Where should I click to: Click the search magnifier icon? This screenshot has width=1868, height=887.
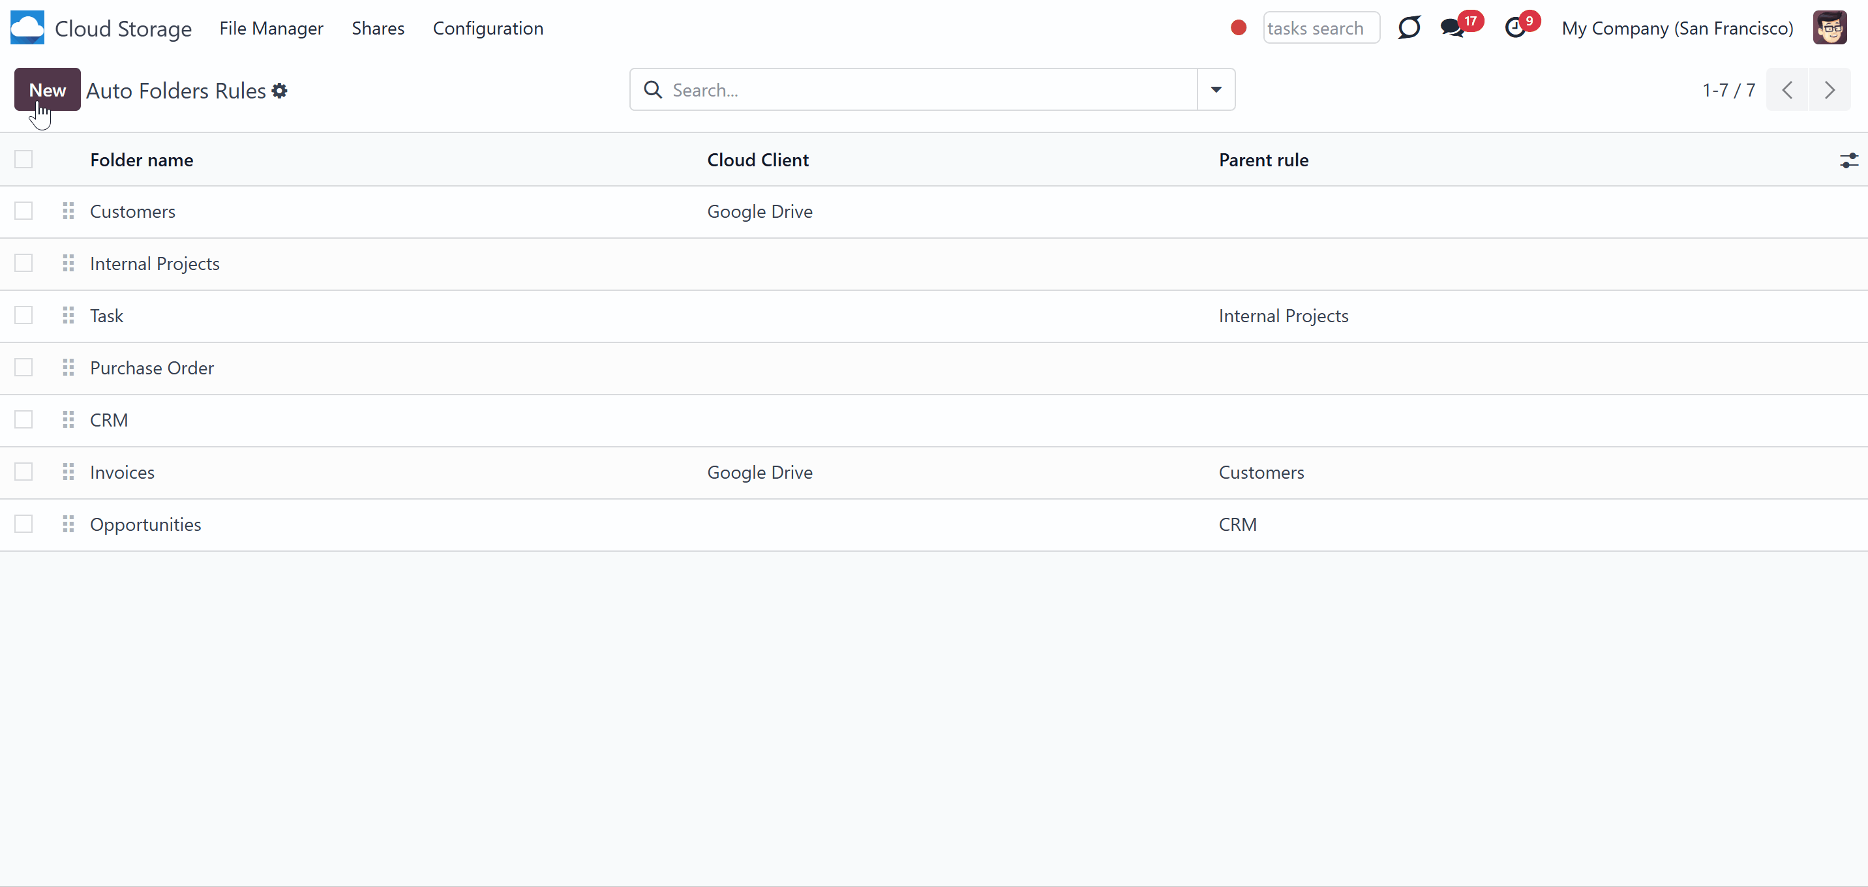click(653, 90)
